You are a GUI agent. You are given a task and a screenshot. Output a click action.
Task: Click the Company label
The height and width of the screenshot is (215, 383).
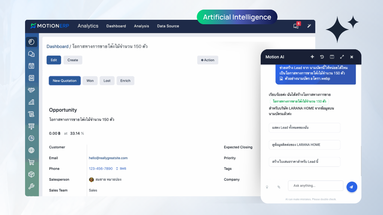[x=232, y=180]
